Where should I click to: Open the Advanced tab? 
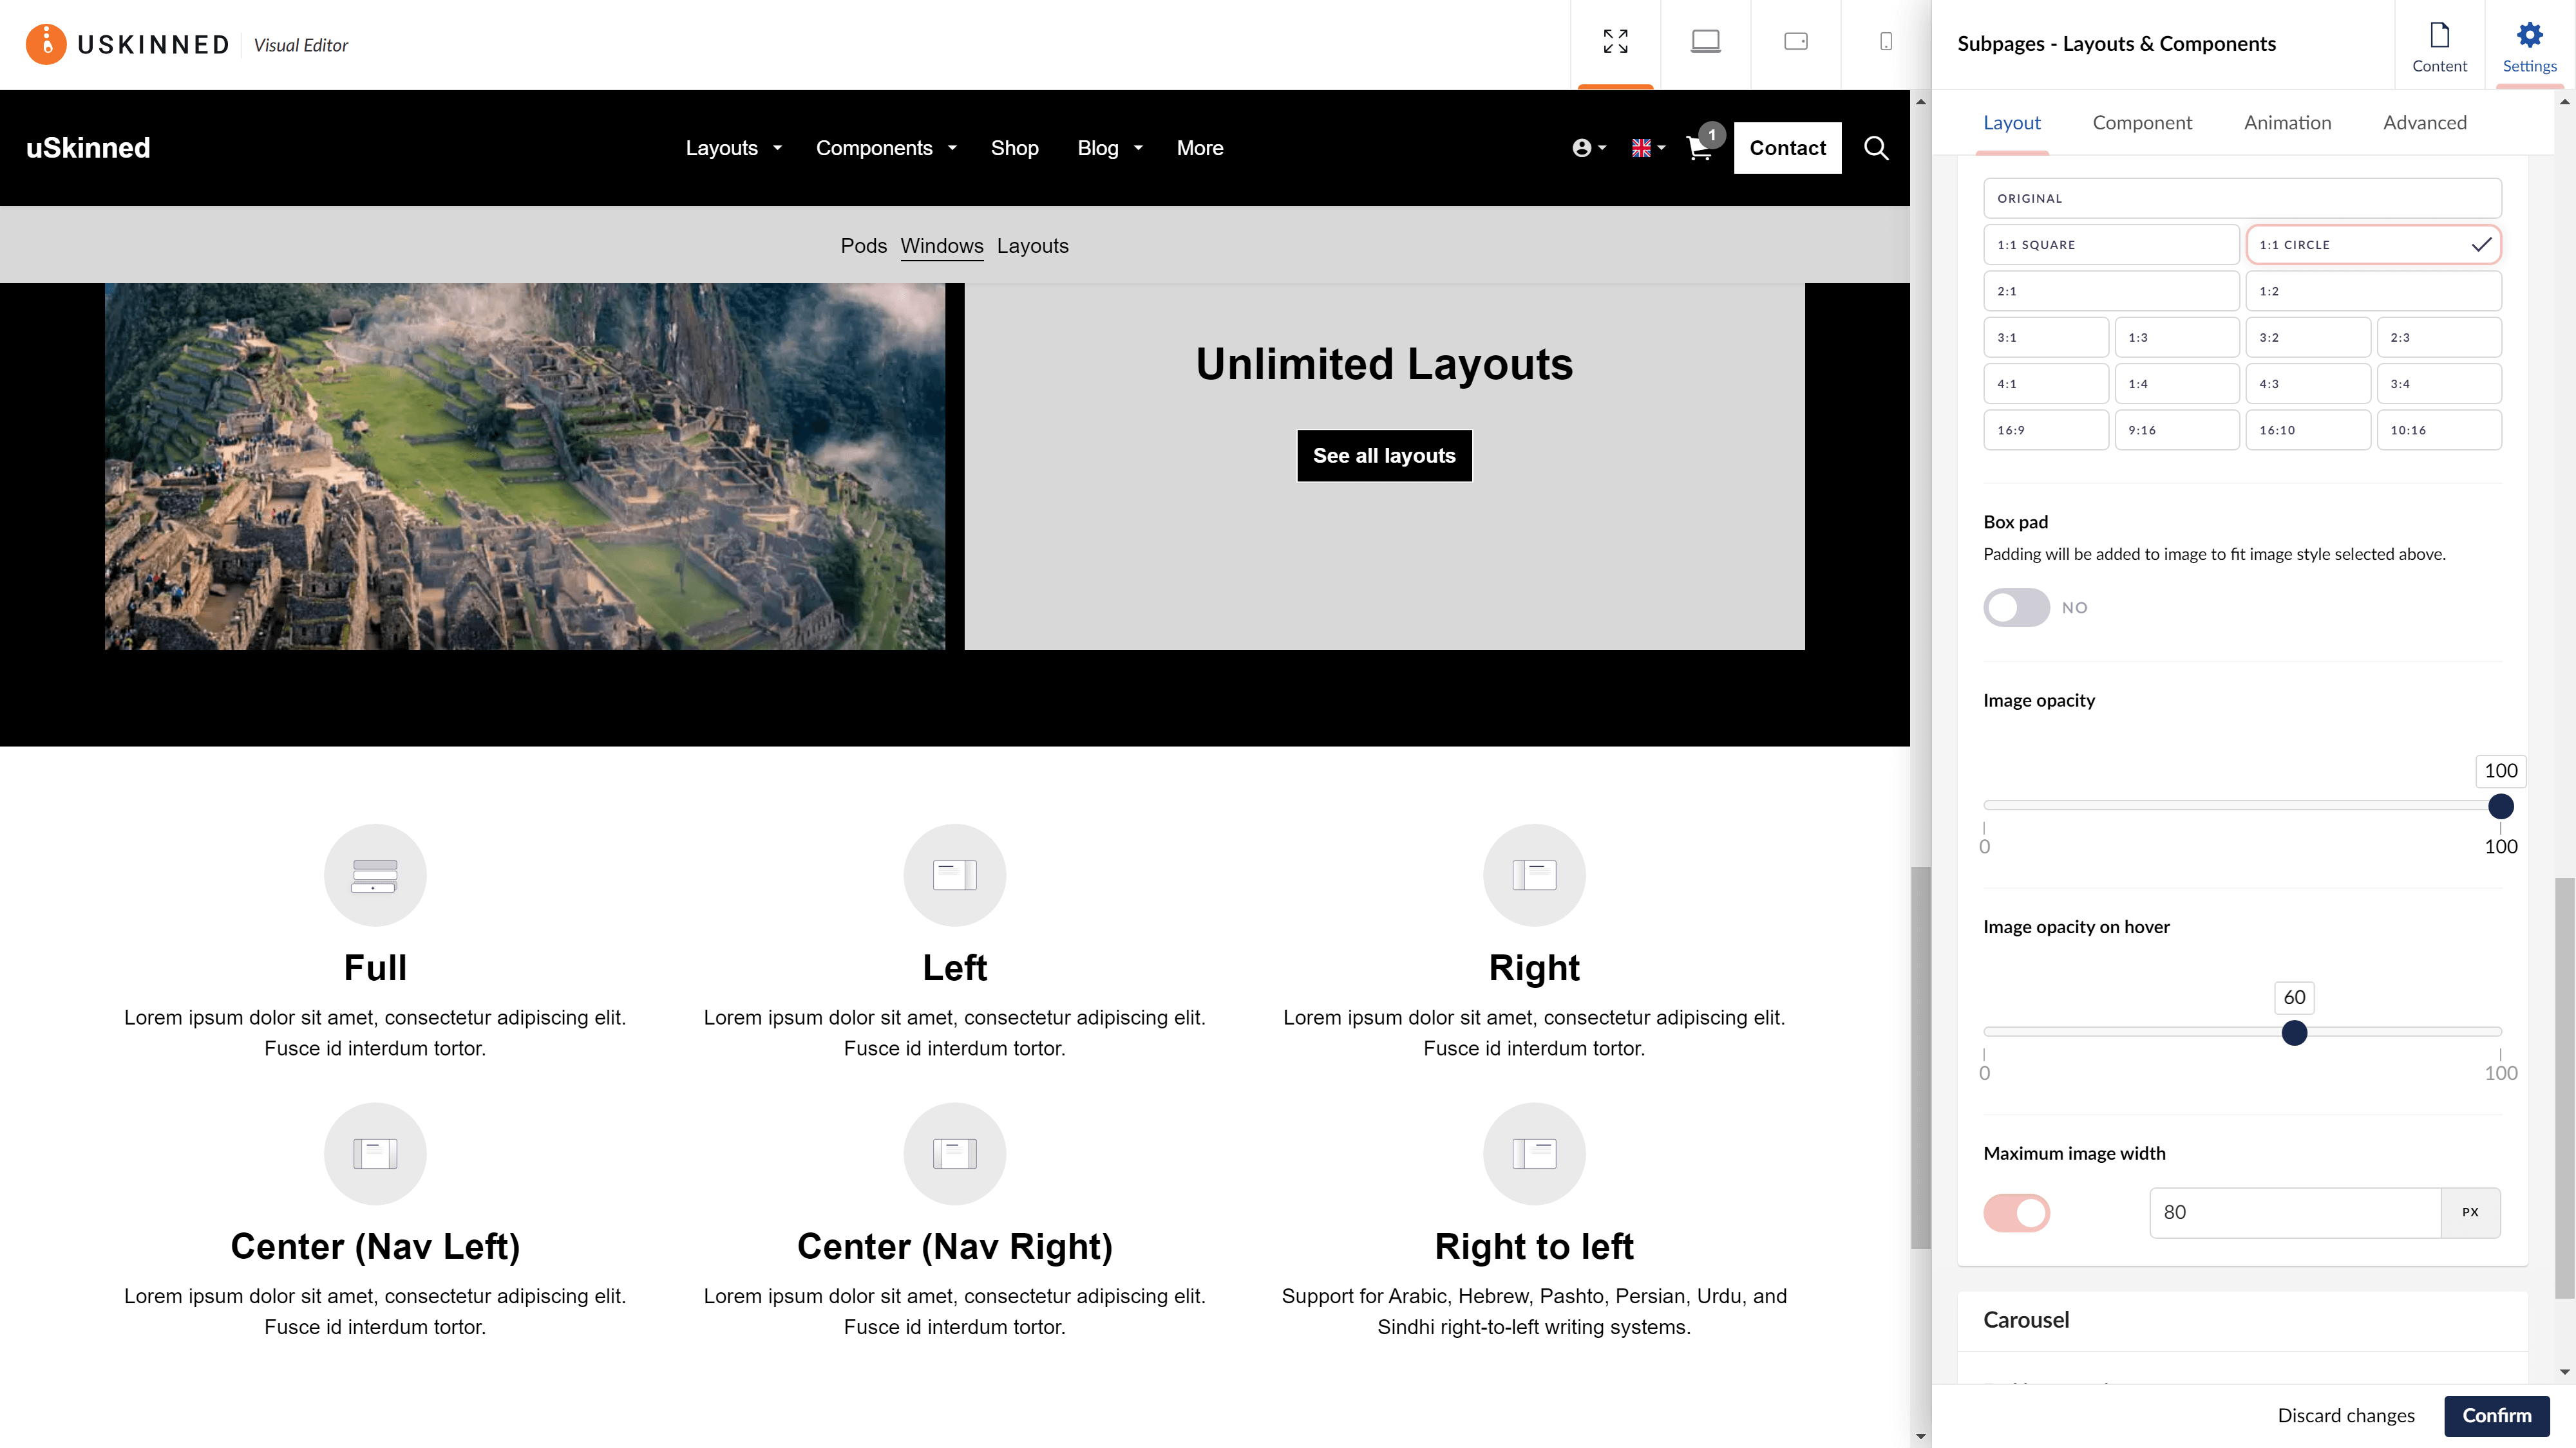point(2424,123)
